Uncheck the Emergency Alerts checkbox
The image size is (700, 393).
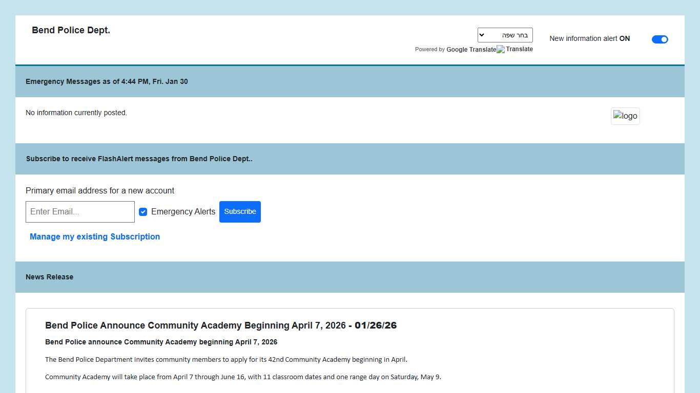click(x=143, y=212)
